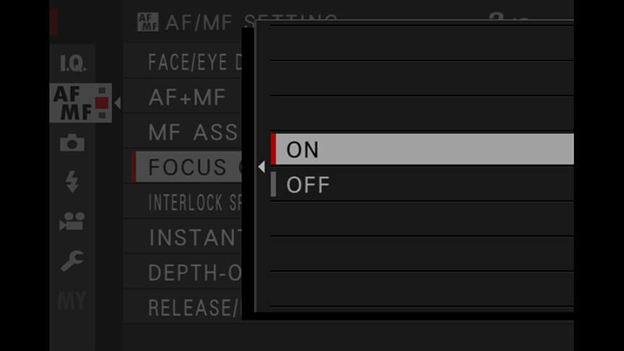The width and height of the screenshot is (624, 351).
Task: Select the AF MF settings tab icon
Action: pos(80,103)
